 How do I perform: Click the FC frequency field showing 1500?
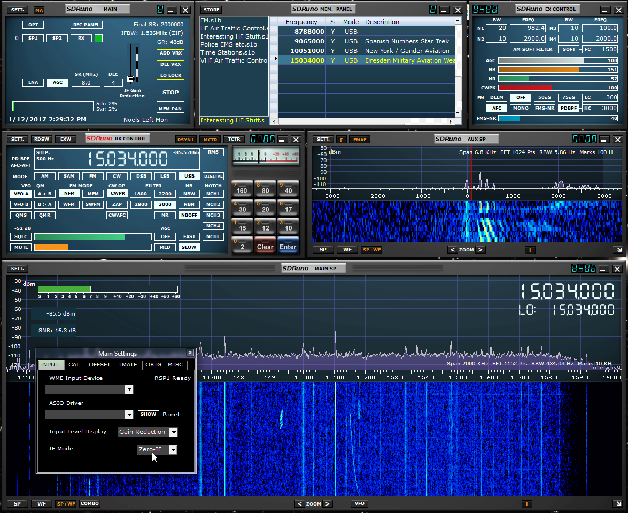click(x=605, y=49)
